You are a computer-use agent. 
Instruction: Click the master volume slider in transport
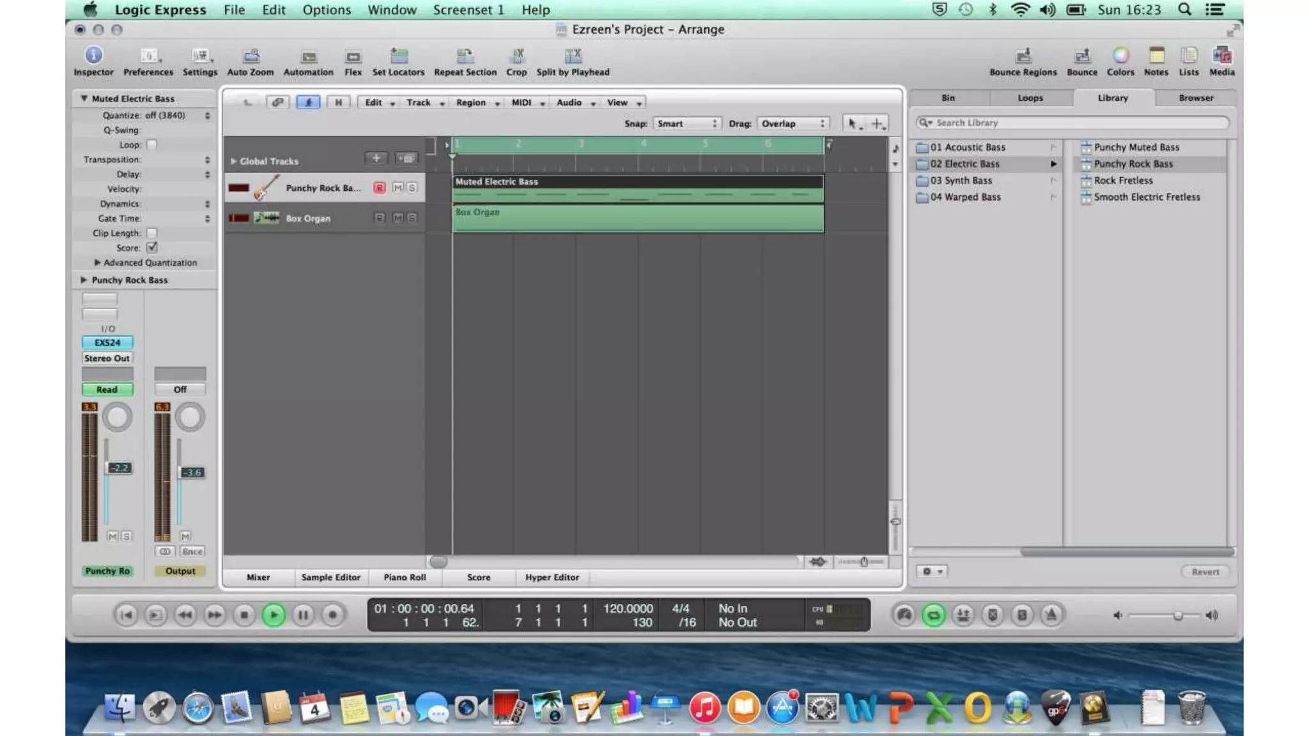(x=1177, y=616)
